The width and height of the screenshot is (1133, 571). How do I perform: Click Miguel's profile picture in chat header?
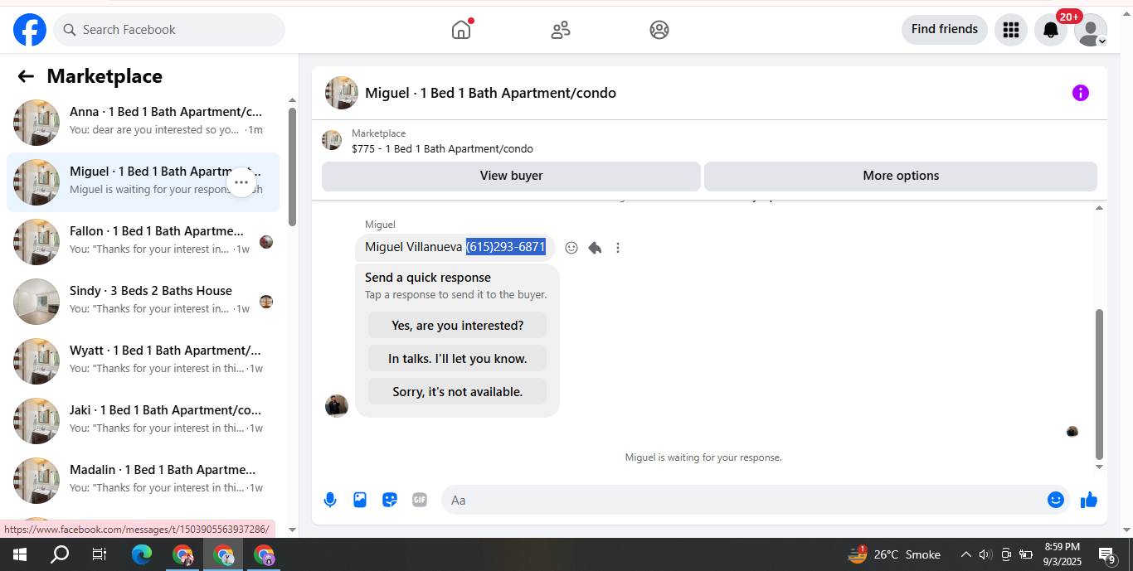(x=342, y=93)
